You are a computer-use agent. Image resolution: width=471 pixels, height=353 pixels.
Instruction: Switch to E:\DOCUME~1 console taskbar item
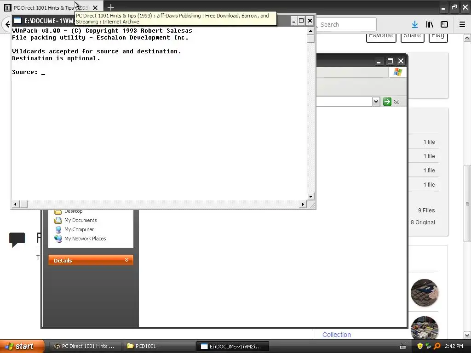(x=232, y=346)
